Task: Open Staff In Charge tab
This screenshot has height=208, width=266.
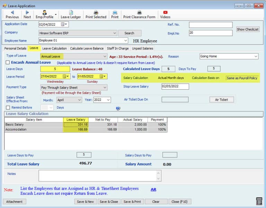Action: [118, 48]
